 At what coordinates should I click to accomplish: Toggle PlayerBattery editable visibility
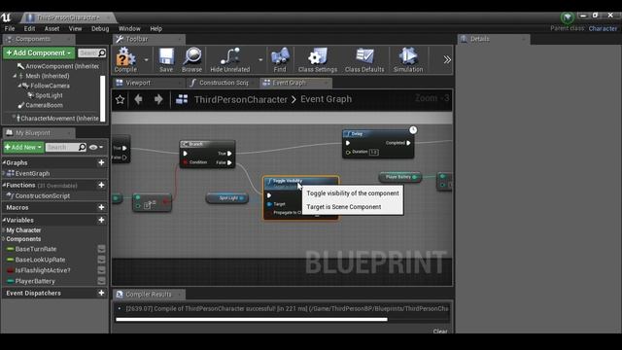pyautogui.click(x=101, y=281)
